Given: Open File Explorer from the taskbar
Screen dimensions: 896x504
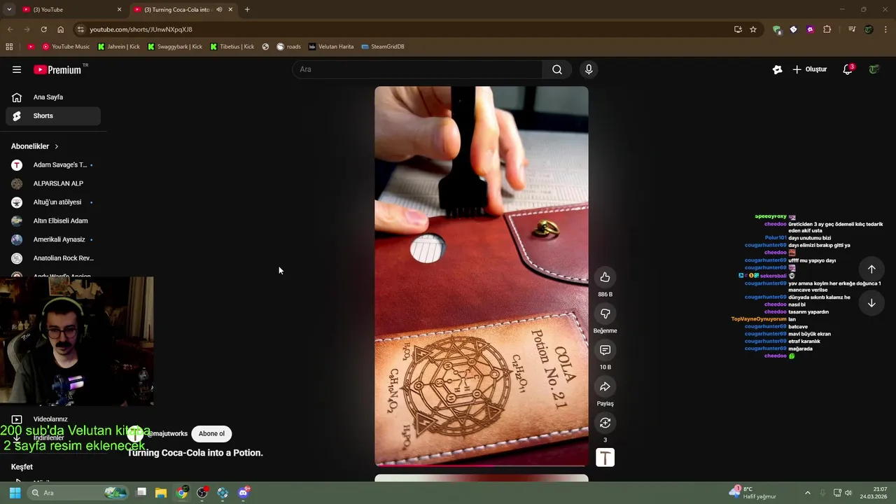Looking at the screenshot, I should click(161, 493).
